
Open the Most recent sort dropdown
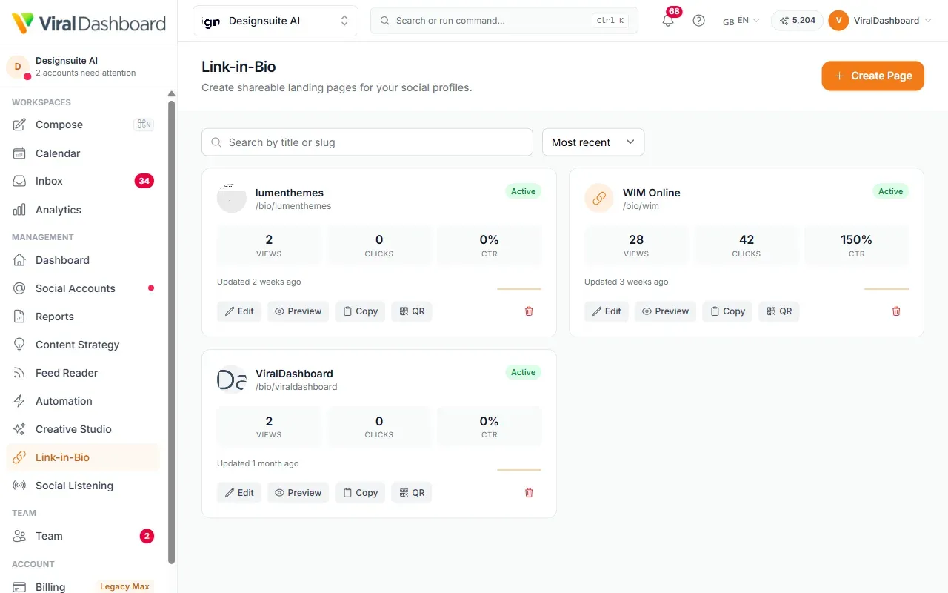click(593, 142)
